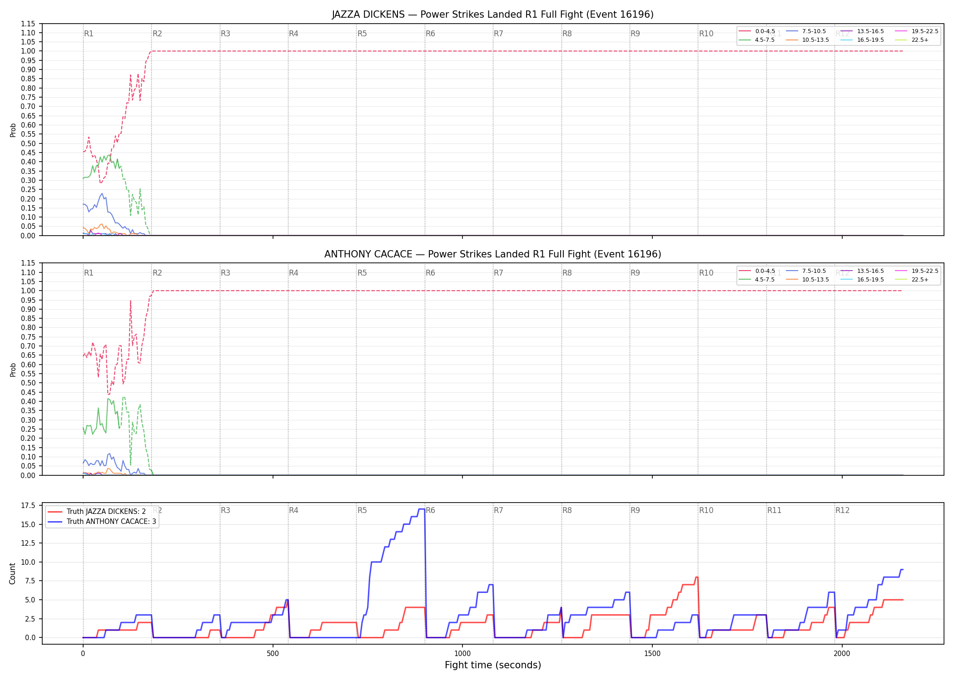
Task: Click R2 round marker in Cacace chart
Action: (x=157, y=273)
